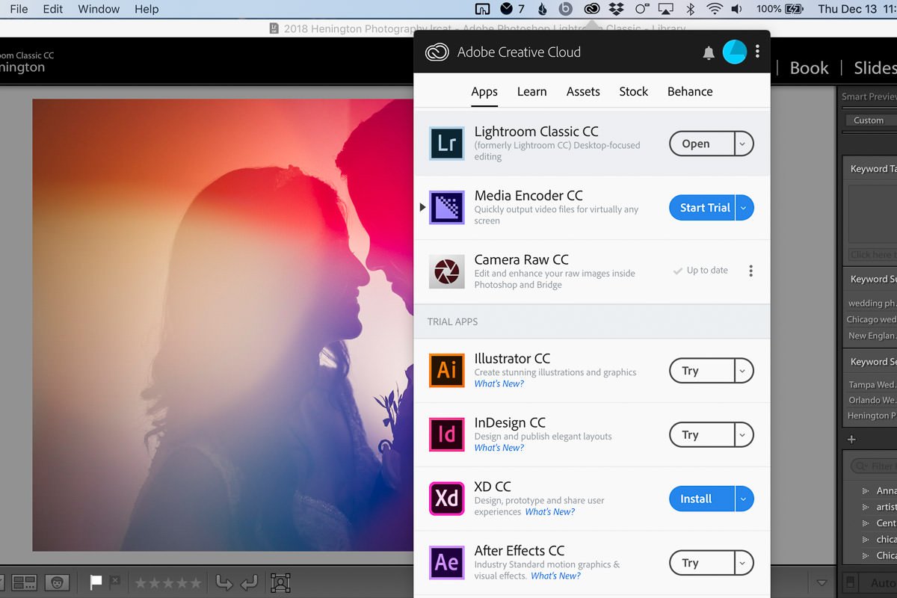Click the Camera Raw CC app icon
This screenshot has width=897, height=598.
click(447, 271)
